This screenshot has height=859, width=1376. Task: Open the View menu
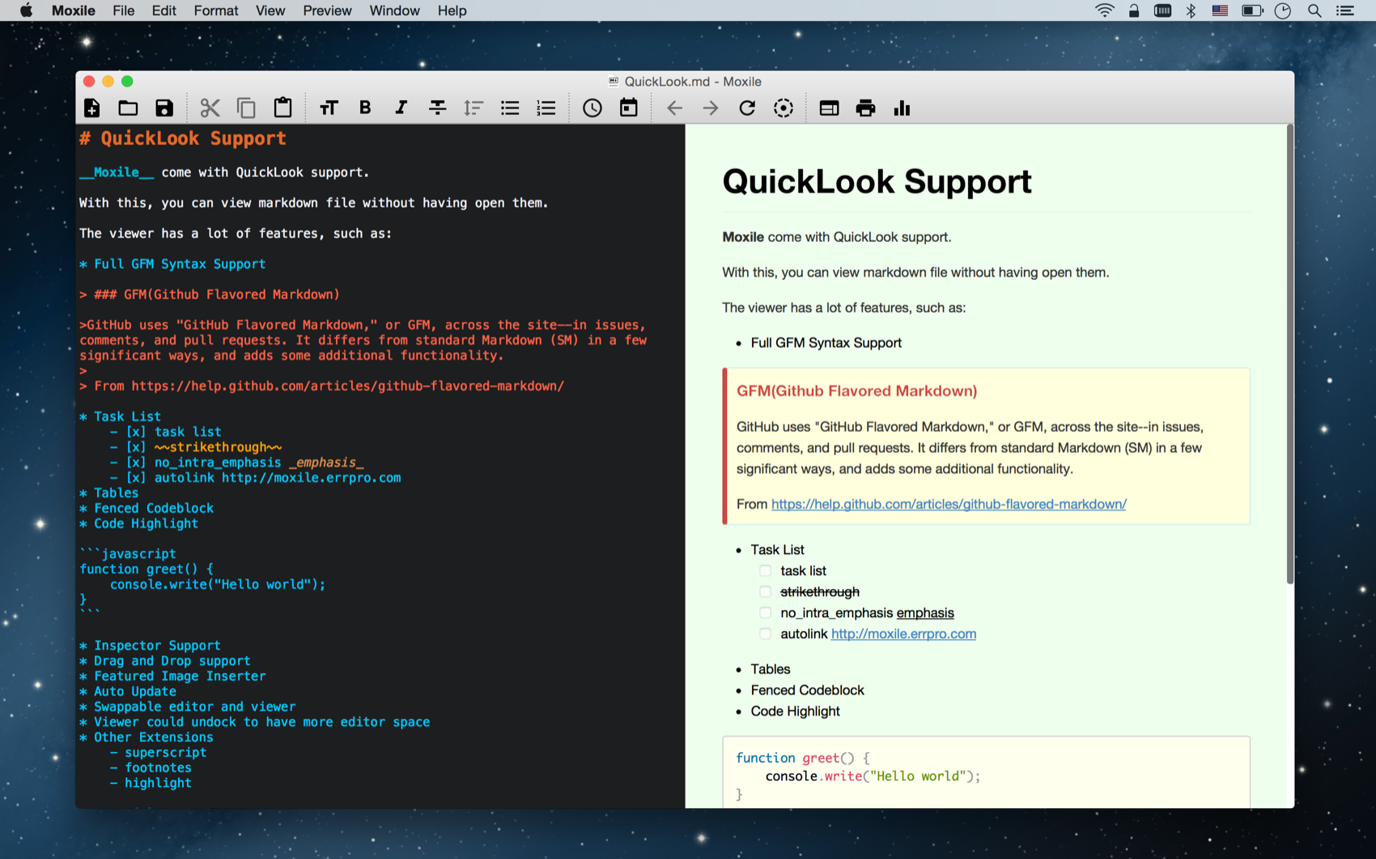tap(270, 11)
